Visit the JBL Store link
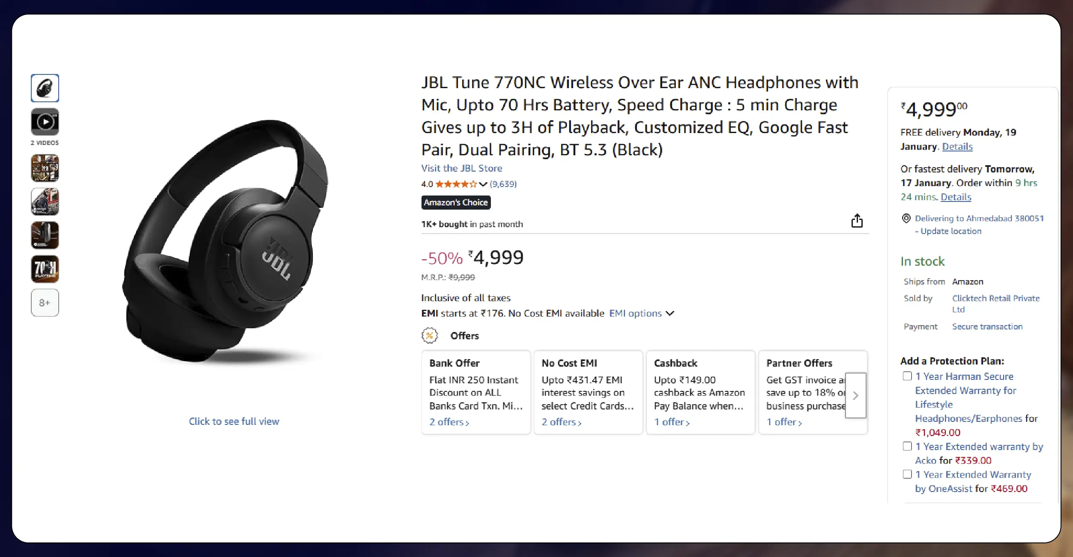Screen dimensions: 1073x557 click(461, 169)
